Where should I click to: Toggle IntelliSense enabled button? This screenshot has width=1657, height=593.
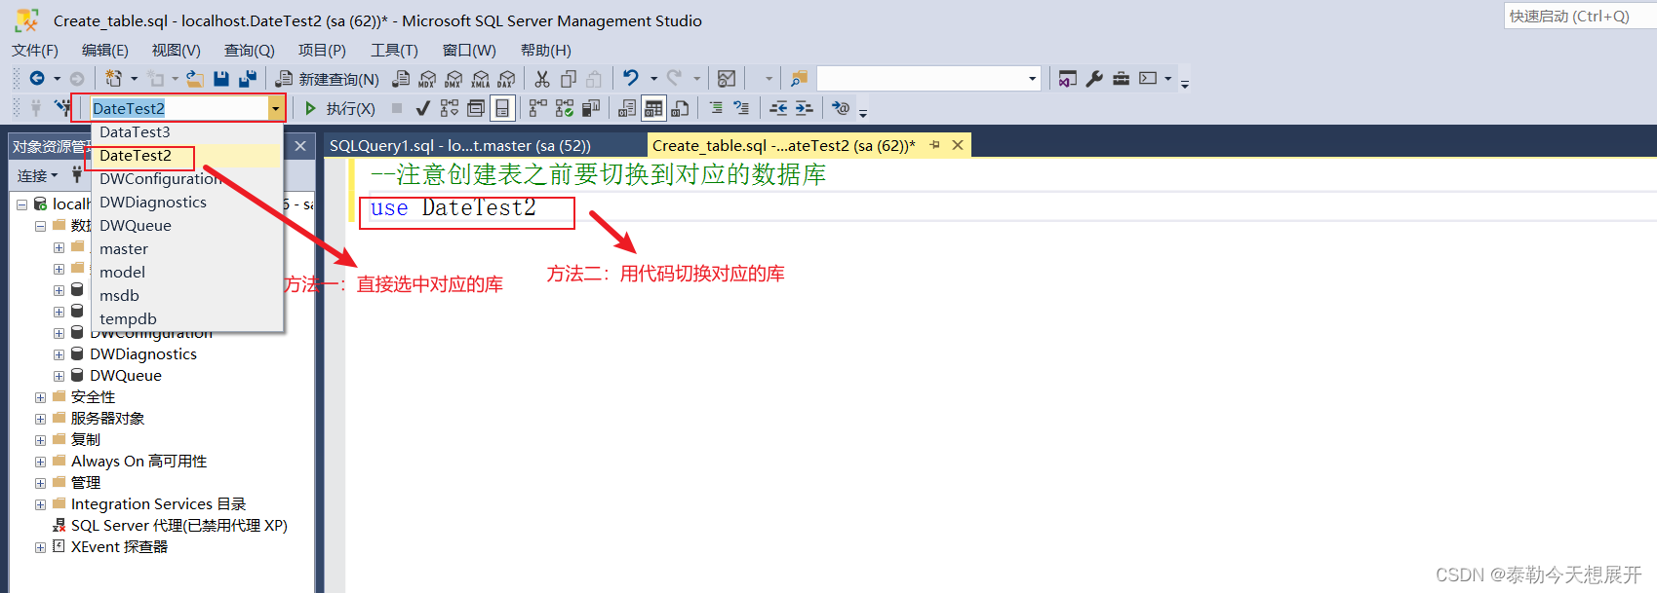pos(501,108)
